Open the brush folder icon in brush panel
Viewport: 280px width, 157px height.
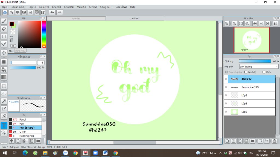[x=38, y=141]
